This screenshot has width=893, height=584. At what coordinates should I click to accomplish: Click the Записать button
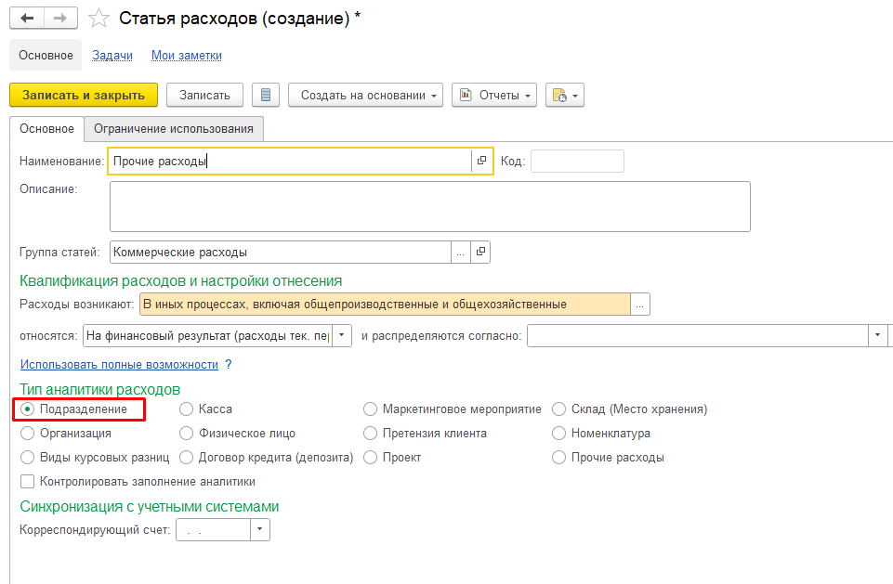click(x=204, y=95)
